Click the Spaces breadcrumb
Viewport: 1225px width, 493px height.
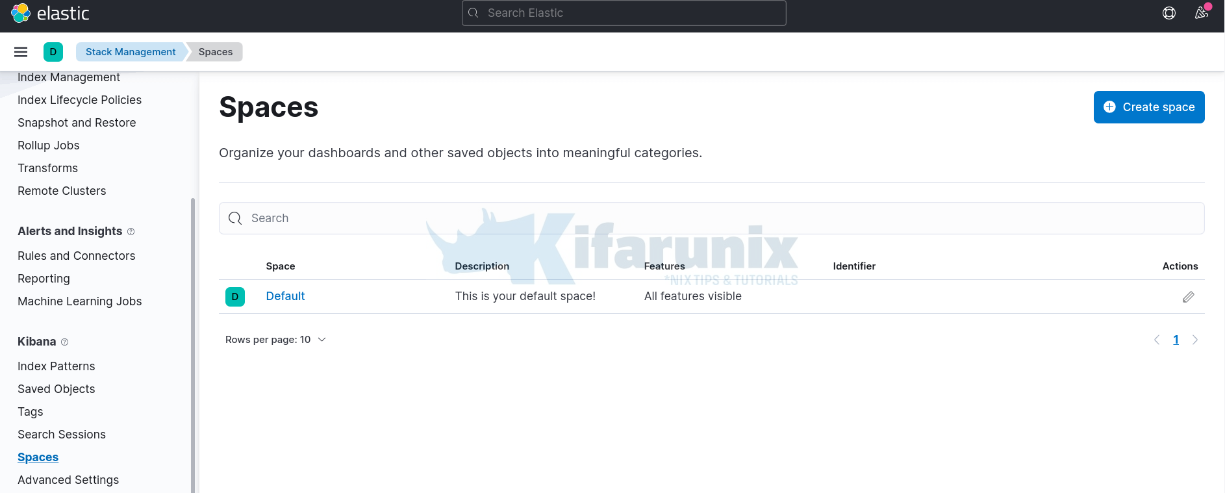tap(216, 52)
